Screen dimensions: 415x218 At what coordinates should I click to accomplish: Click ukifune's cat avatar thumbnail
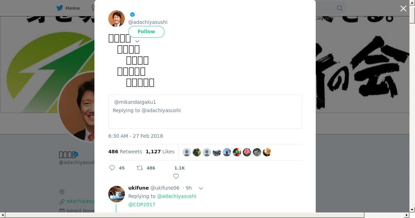click(117, 194)
